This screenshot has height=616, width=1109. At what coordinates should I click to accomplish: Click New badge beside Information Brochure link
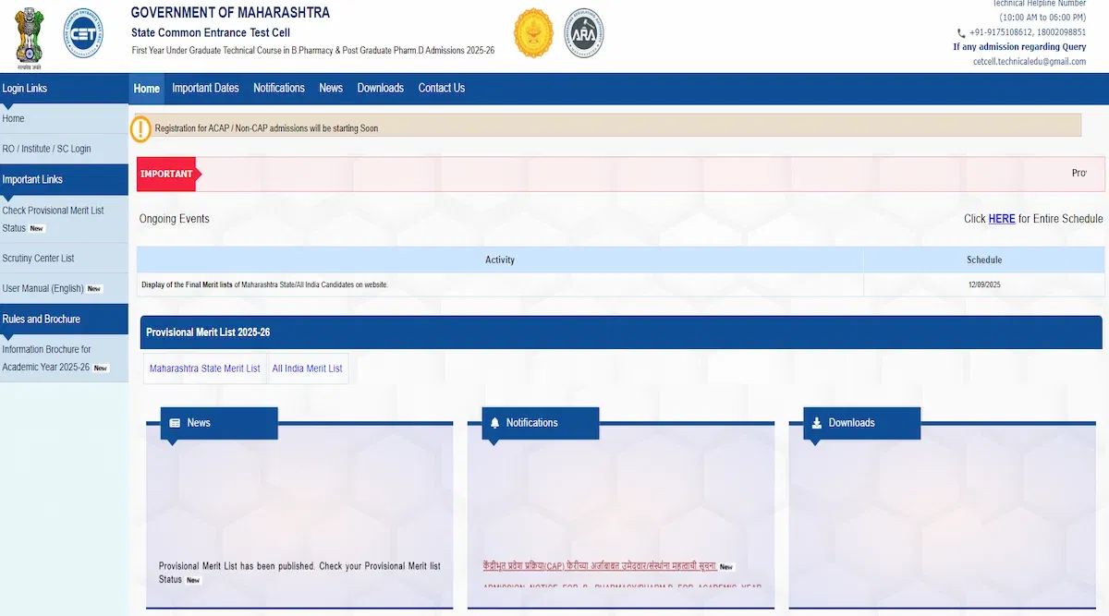point(101,368)
